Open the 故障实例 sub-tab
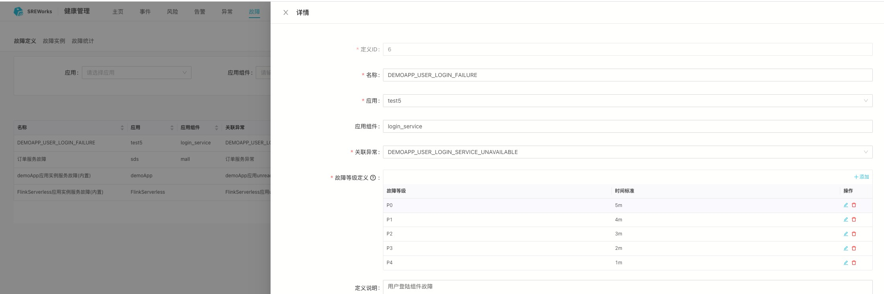 pos(54,41)
